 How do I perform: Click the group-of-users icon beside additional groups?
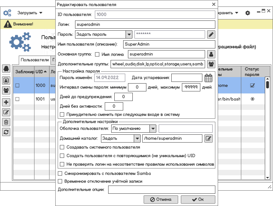(211, 64)
